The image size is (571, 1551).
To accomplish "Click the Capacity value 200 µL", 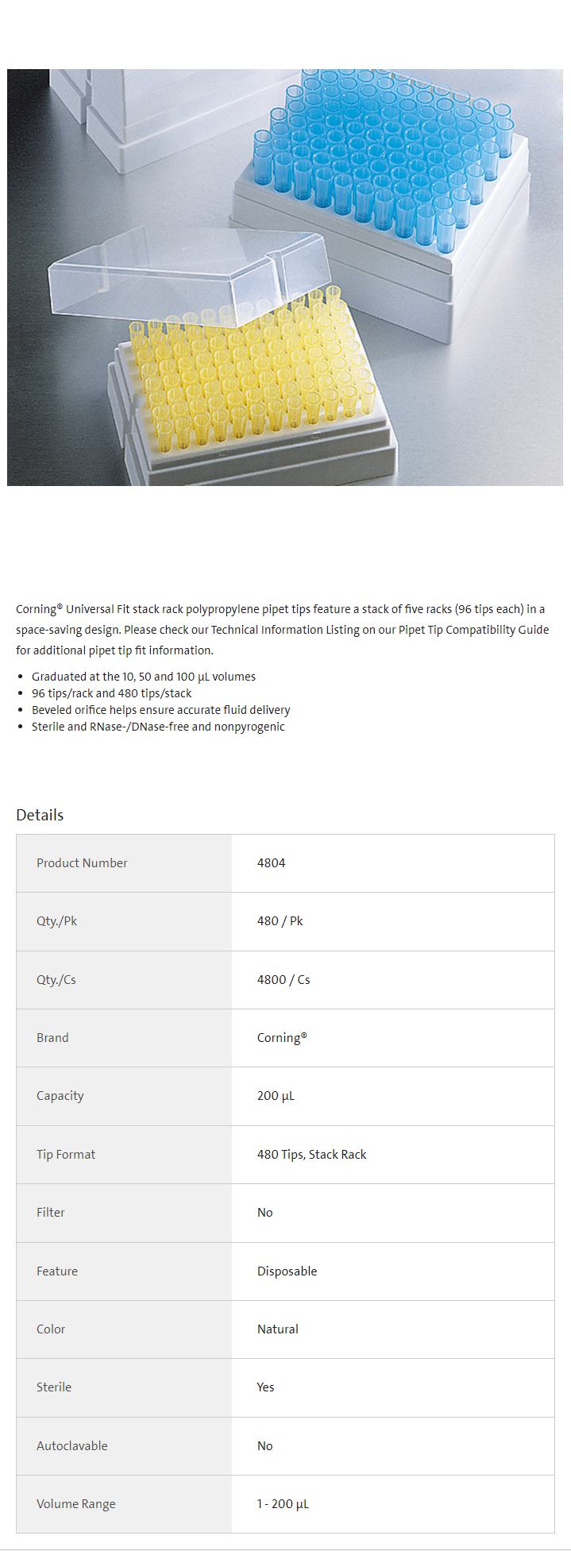I will tap(276, 1096).
